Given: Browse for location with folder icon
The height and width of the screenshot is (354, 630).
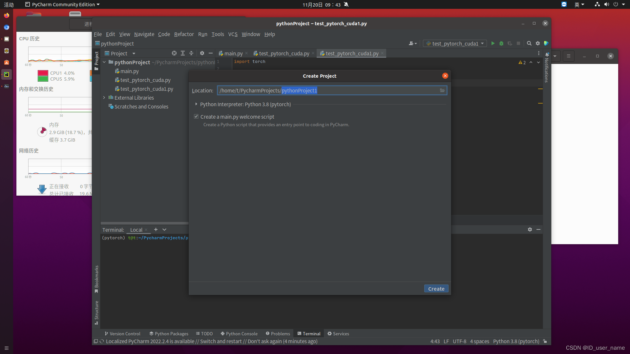Looking at the screenshot, I should pos(442,90).
